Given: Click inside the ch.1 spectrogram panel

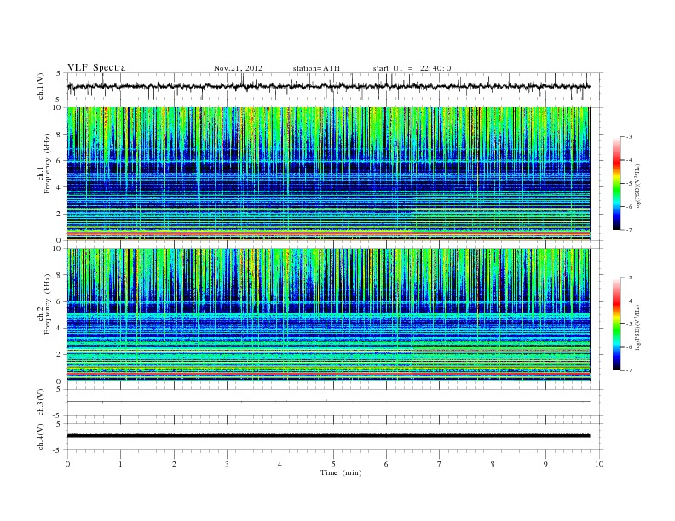Looking at the screenshot, I should coord(328,174).
